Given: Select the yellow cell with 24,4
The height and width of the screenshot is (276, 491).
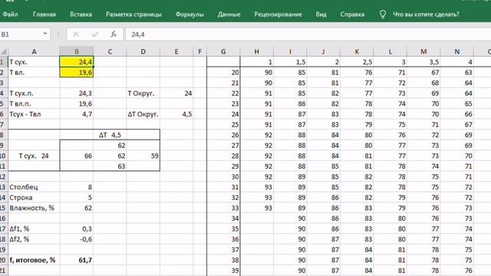Looking at the screenshot, I should [77, 62].
